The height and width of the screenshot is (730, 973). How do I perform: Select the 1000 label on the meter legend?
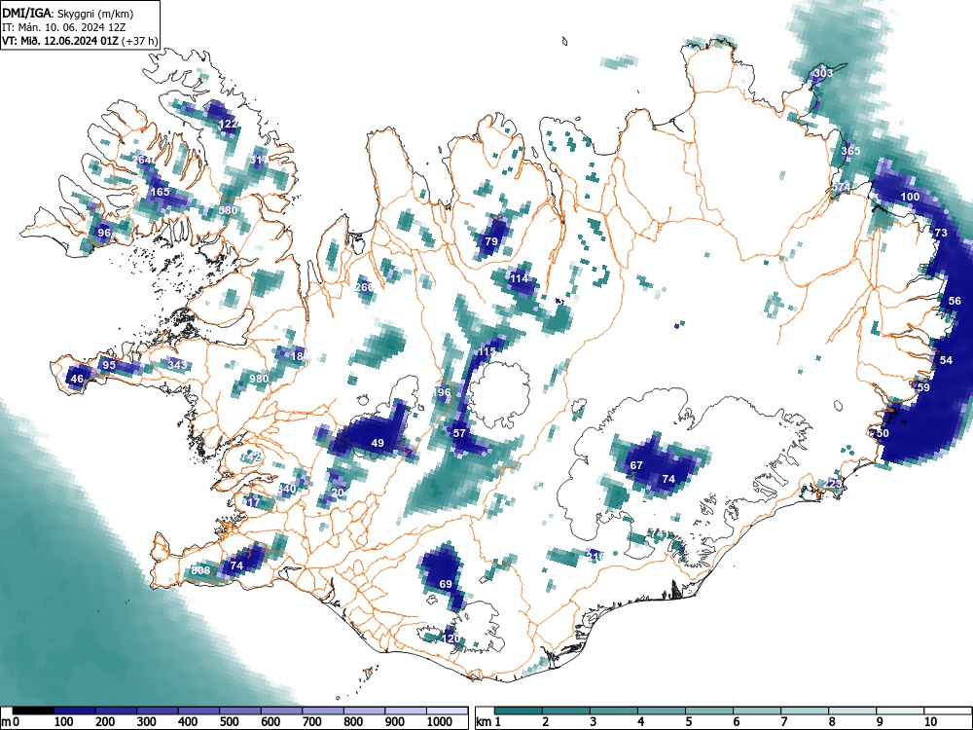pos(440,722)
